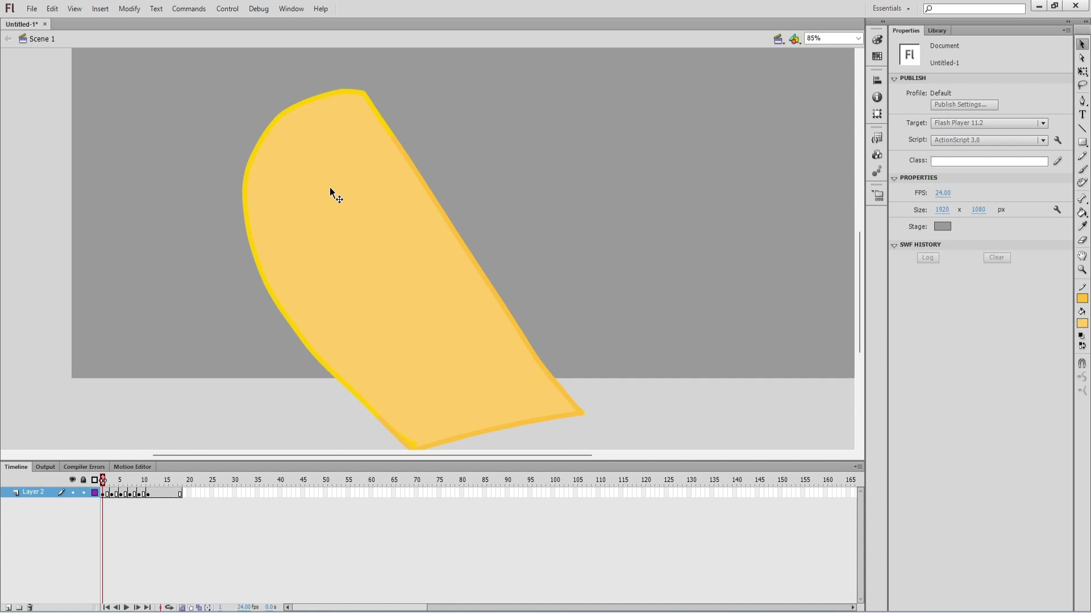Select the Zoom magnifier tool

[x=1082, y=270]
